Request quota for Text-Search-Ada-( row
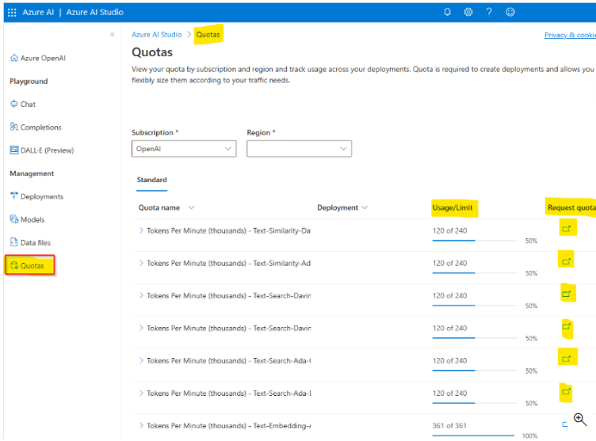 tap(567, 359)
